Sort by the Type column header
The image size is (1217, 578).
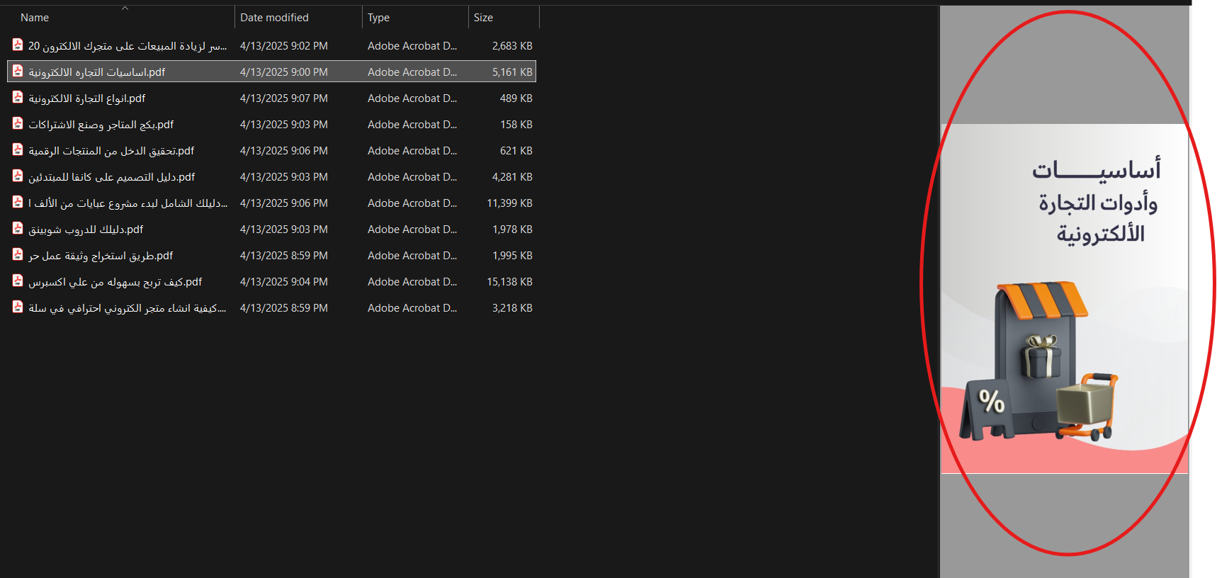click(378, 18)
